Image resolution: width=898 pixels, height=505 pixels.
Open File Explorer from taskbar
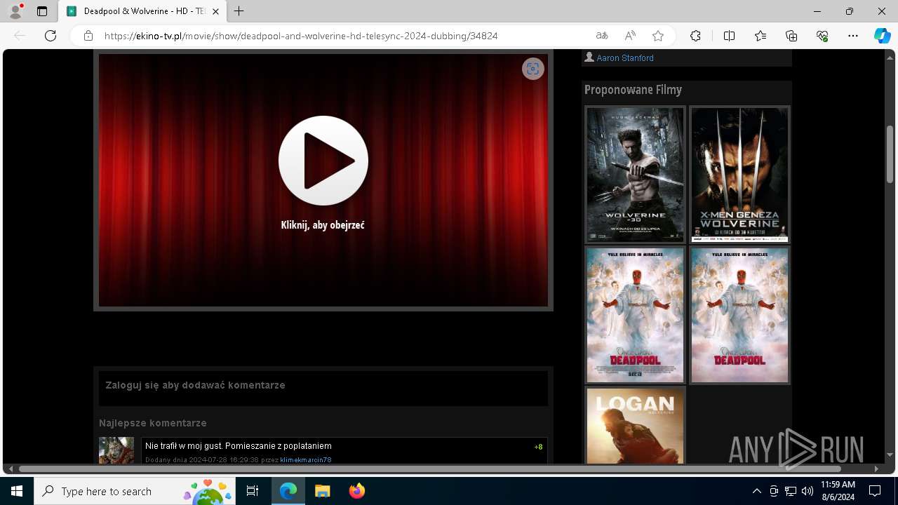point(323,491)
